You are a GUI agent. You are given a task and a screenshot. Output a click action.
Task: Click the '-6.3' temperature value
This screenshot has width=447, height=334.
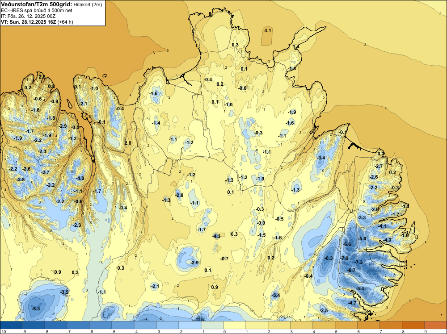[x=329, y=258]
